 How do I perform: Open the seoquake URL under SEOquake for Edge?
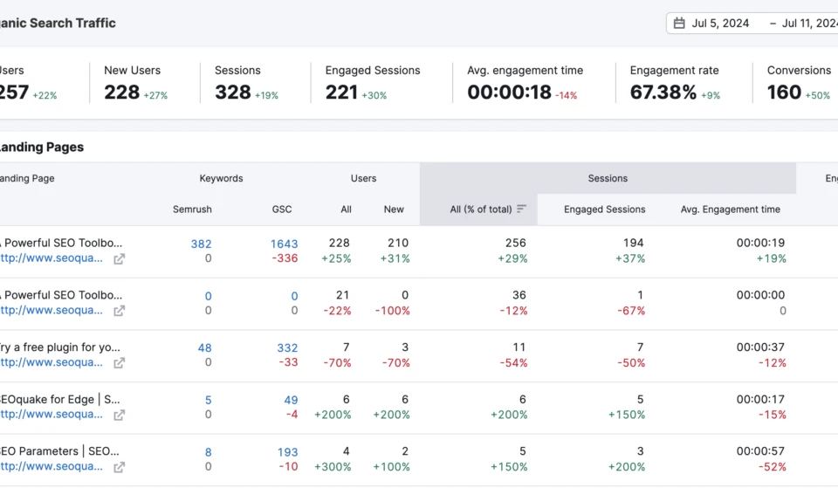point(52,415)
